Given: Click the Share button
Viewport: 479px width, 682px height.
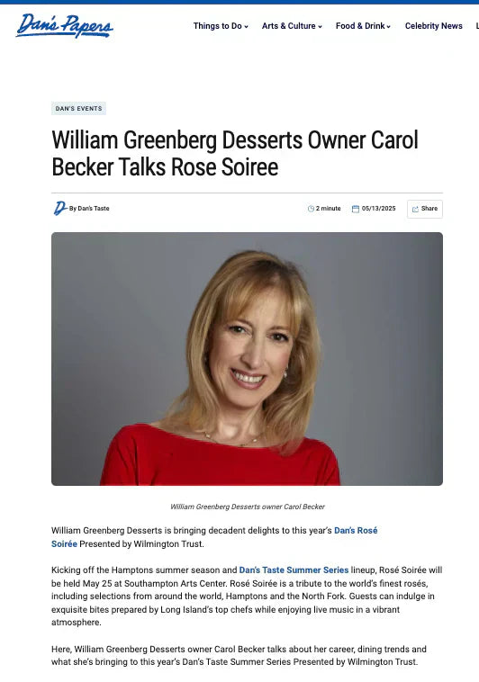Looking at the screenshot, I should coord(425,209).
